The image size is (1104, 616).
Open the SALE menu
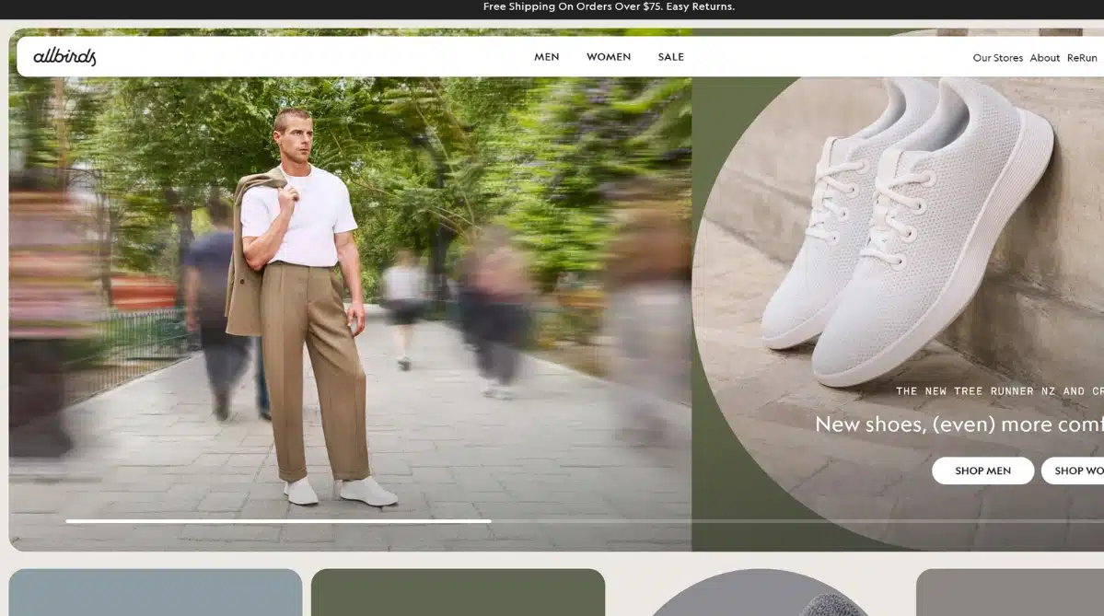coord(670,57)
